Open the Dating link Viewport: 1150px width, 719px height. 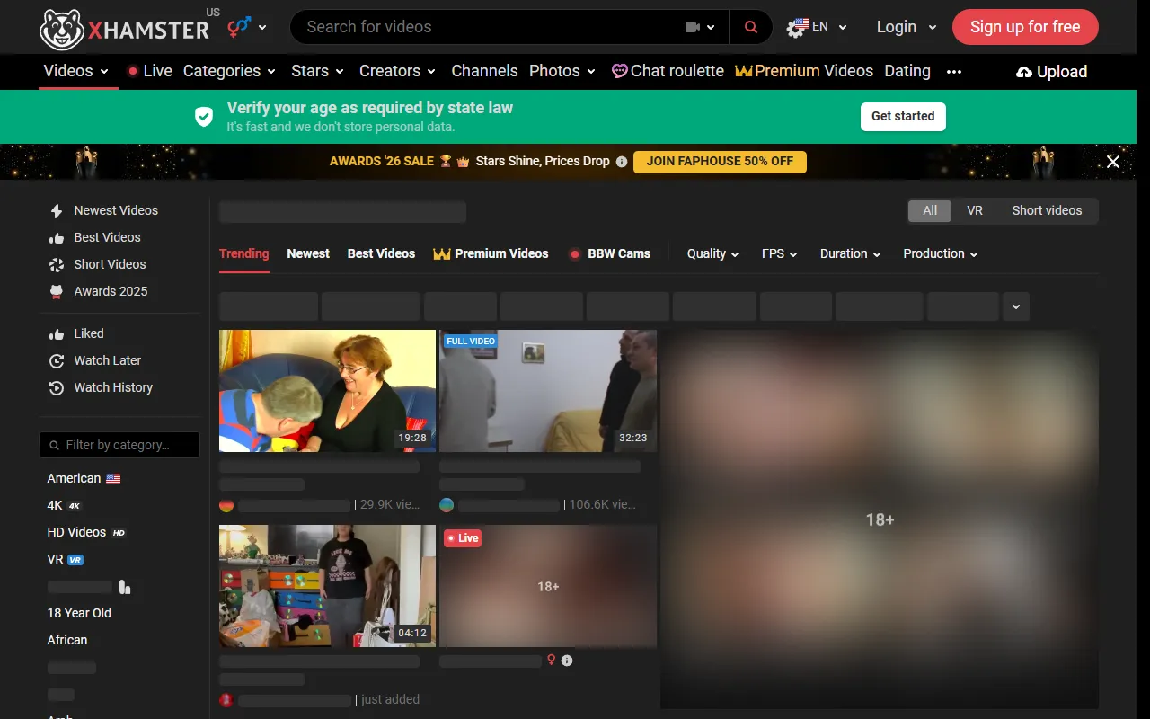907,71
